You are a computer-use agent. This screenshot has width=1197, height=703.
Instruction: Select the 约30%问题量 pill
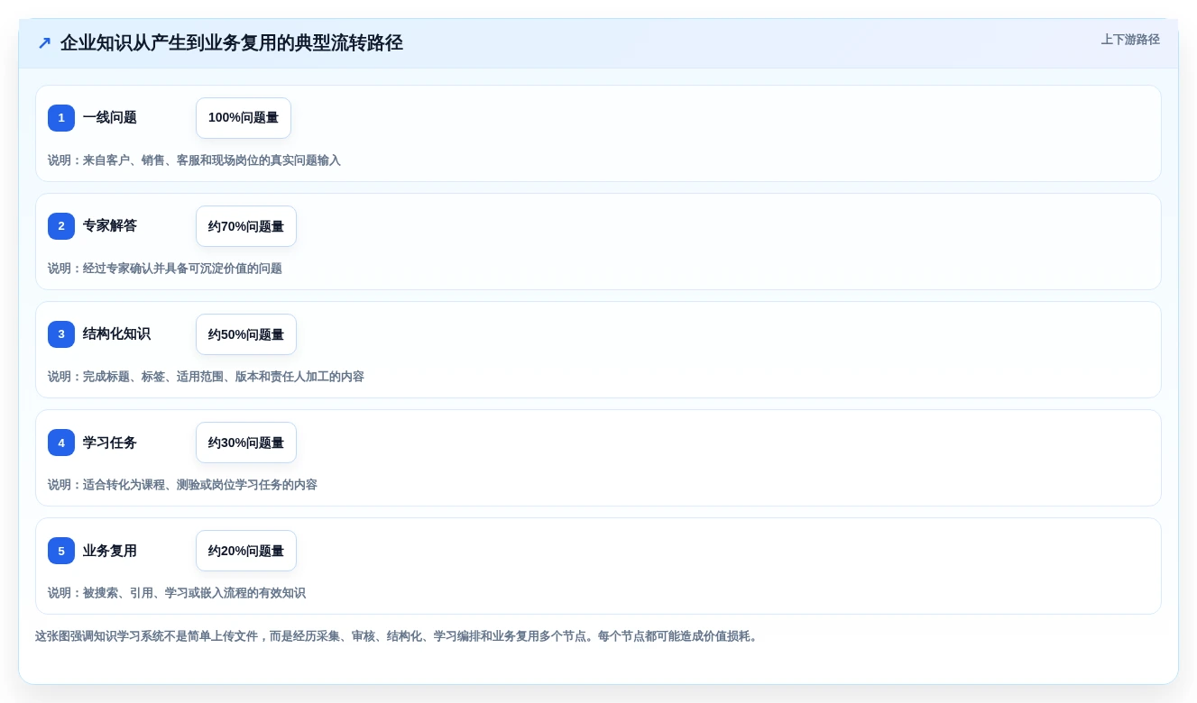[x=246, y=443]
